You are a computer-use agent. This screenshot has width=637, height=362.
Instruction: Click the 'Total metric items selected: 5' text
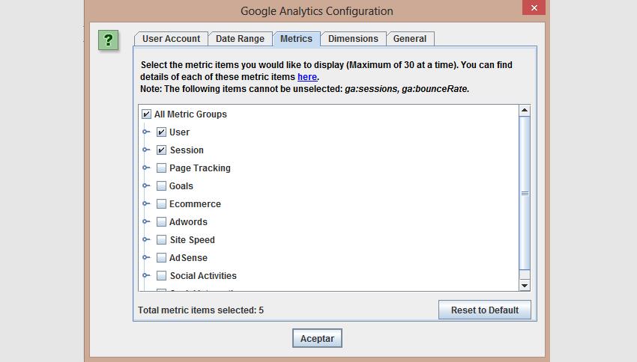pyautogui.click(x=201, y=310)
